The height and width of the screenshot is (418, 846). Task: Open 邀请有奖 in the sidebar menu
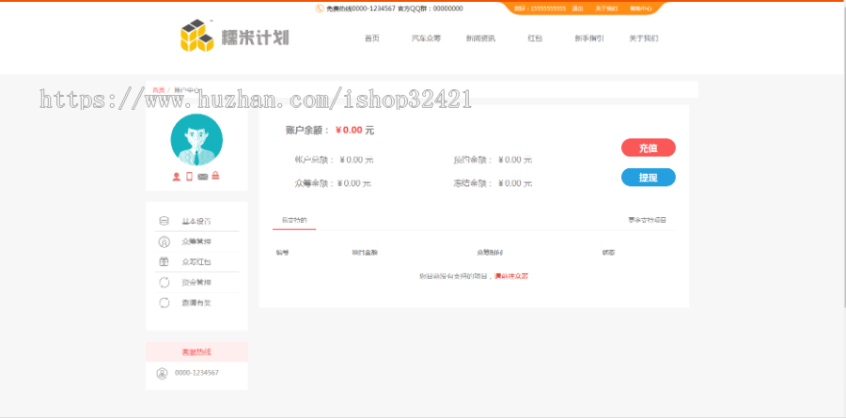[197, 303]
